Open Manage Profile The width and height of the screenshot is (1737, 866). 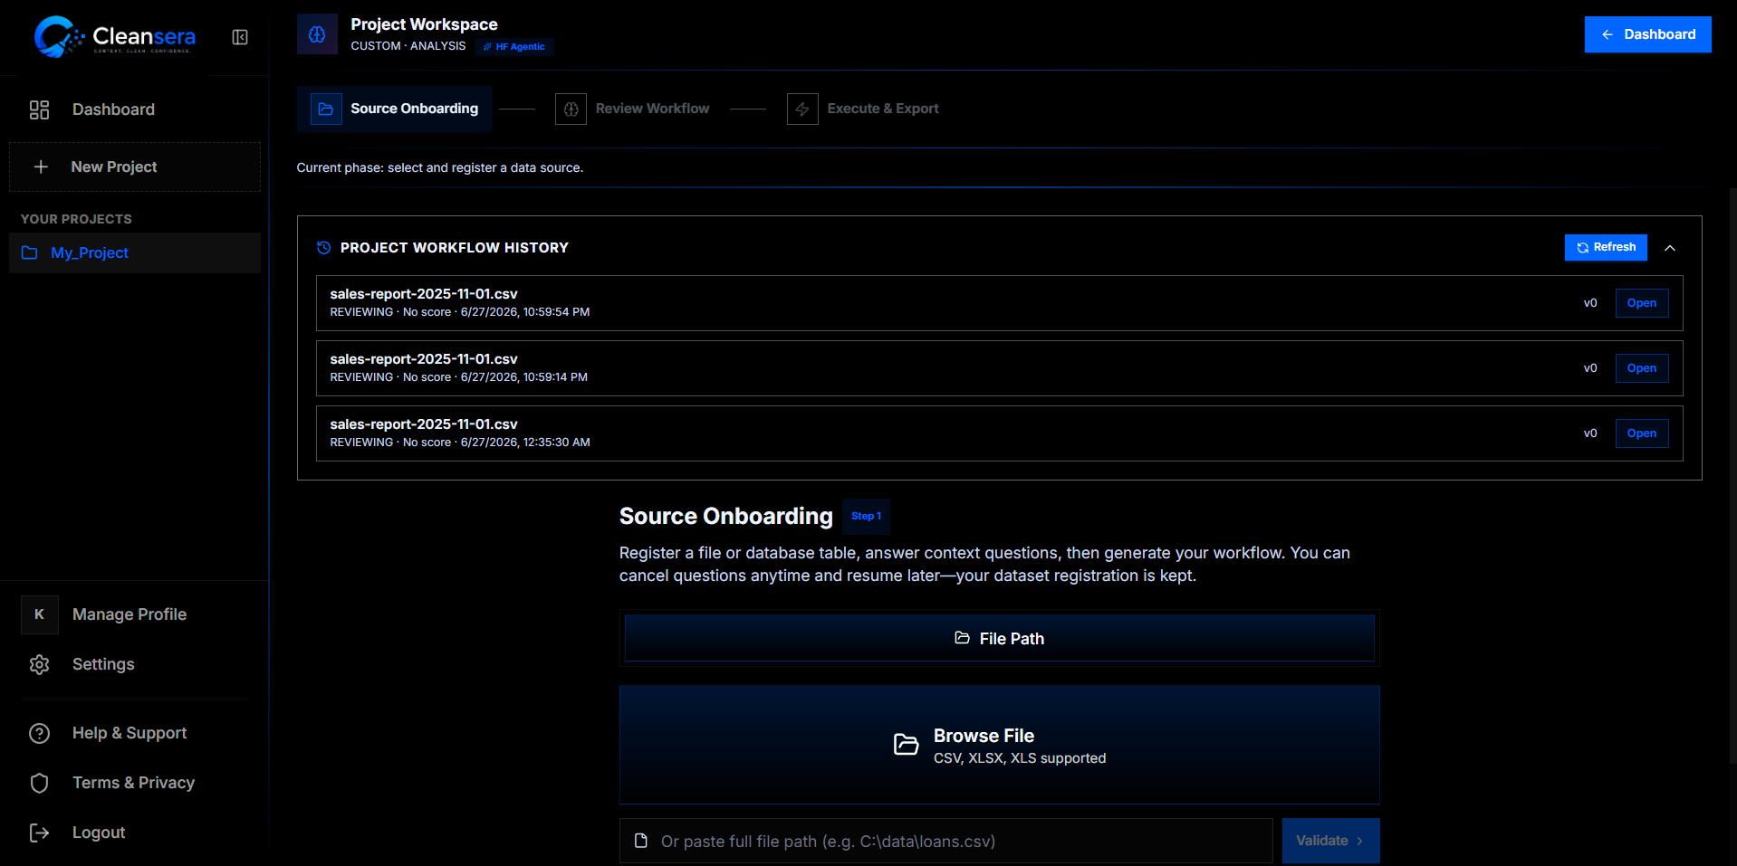(134, 614)
